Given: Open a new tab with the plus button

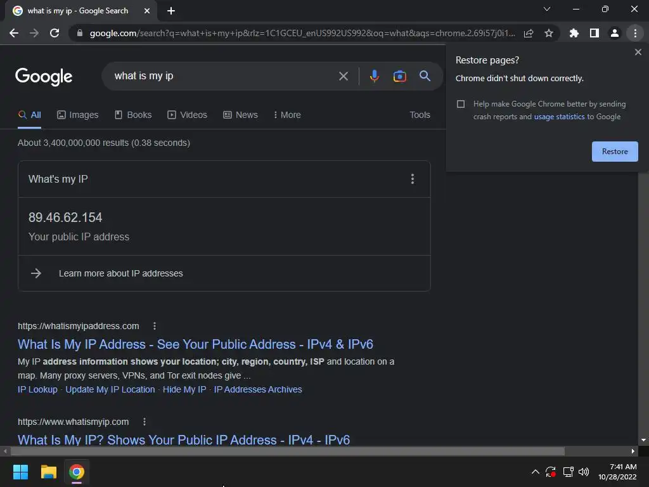Looking at the screenshot, I should point(171,11).
